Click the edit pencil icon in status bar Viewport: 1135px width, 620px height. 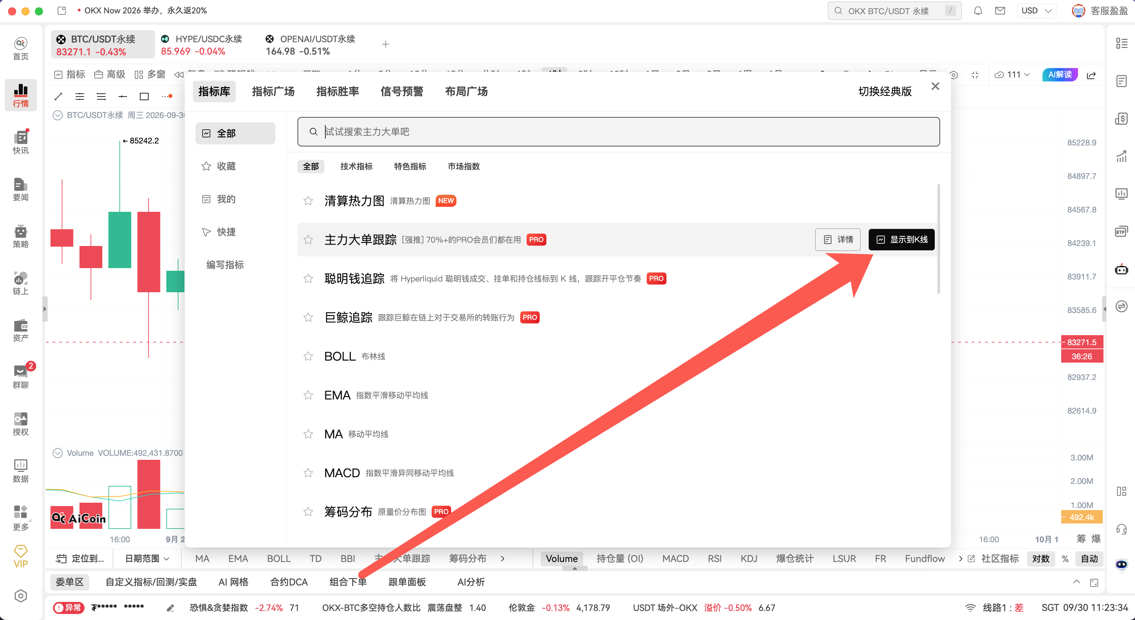pyautogui.click(x=170, y=608)
